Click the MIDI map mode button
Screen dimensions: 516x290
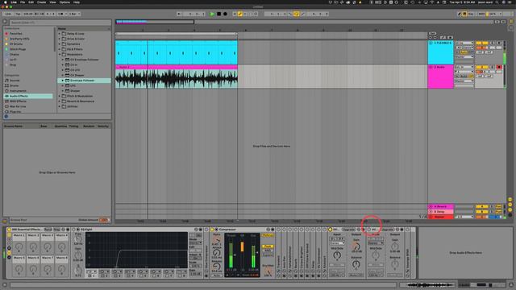pos(482,14)
